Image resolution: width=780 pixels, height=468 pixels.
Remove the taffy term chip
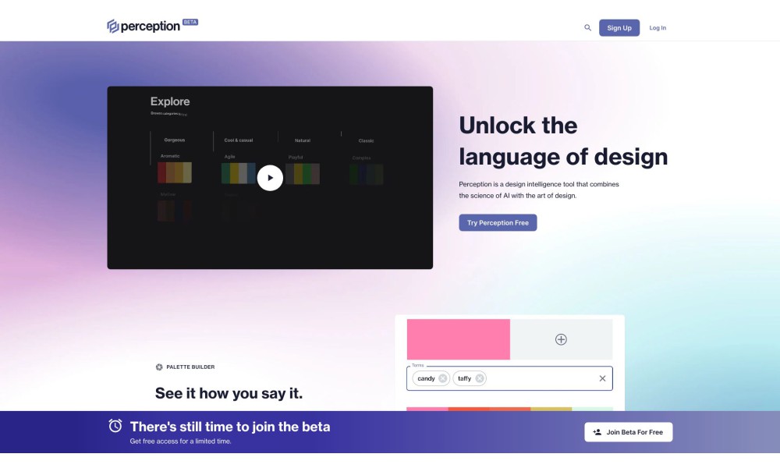point(480,378)
